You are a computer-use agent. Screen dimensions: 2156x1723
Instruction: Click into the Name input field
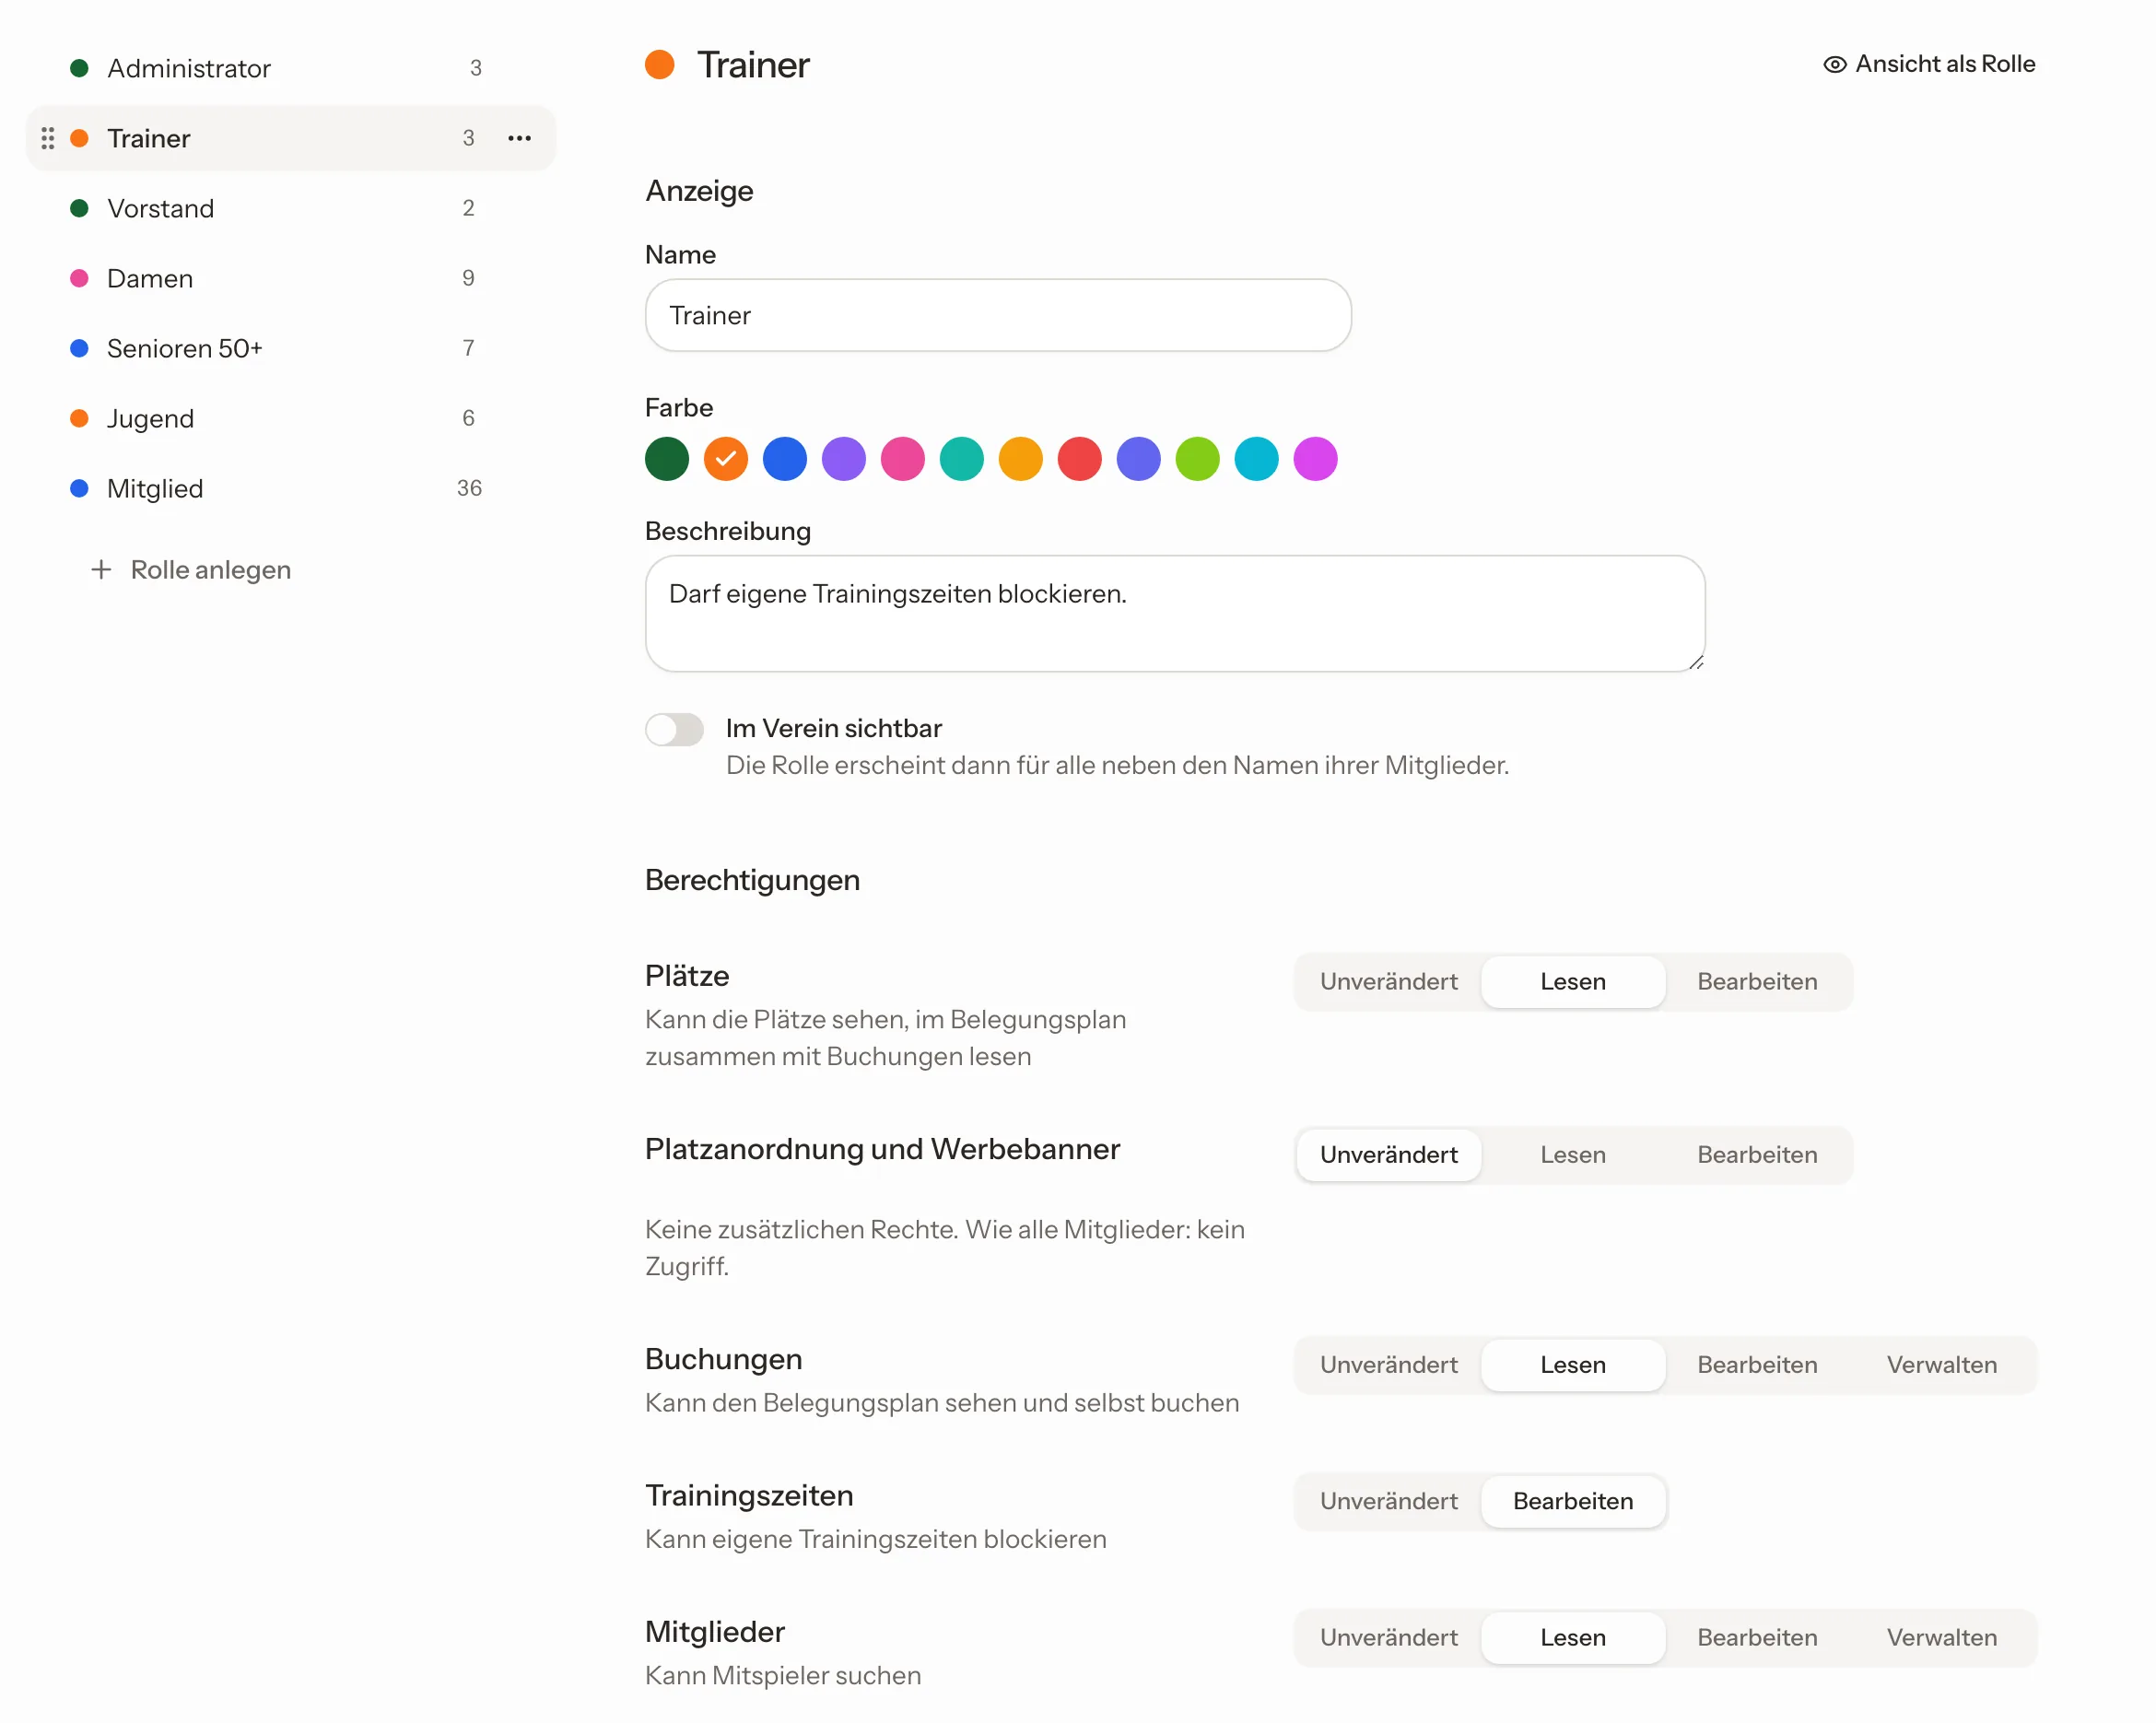(998, 315)
